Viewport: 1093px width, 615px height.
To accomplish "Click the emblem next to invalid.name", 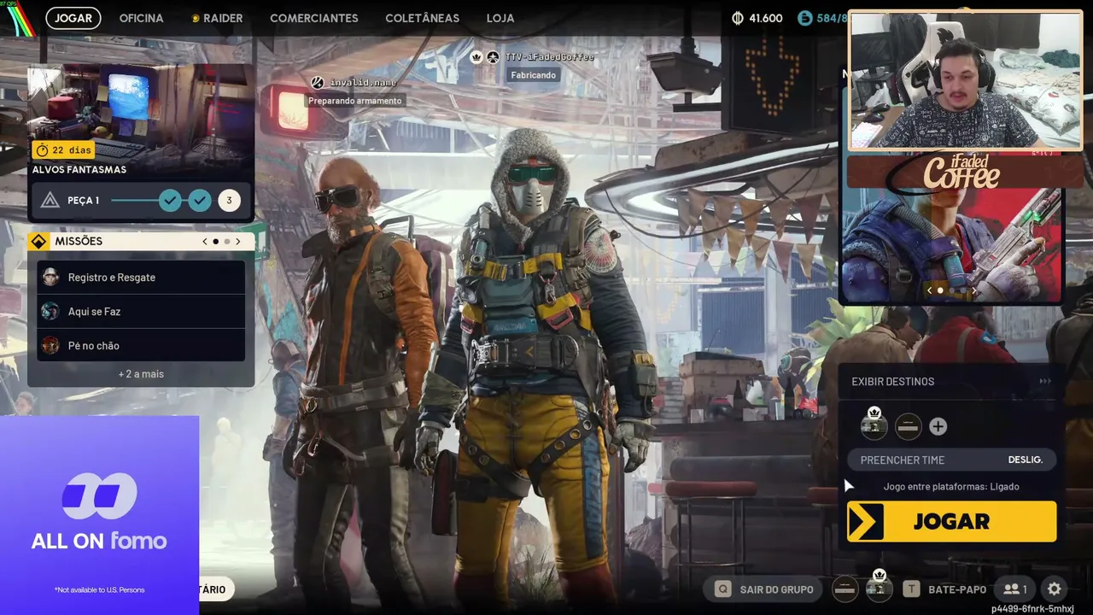I will 318,83.
